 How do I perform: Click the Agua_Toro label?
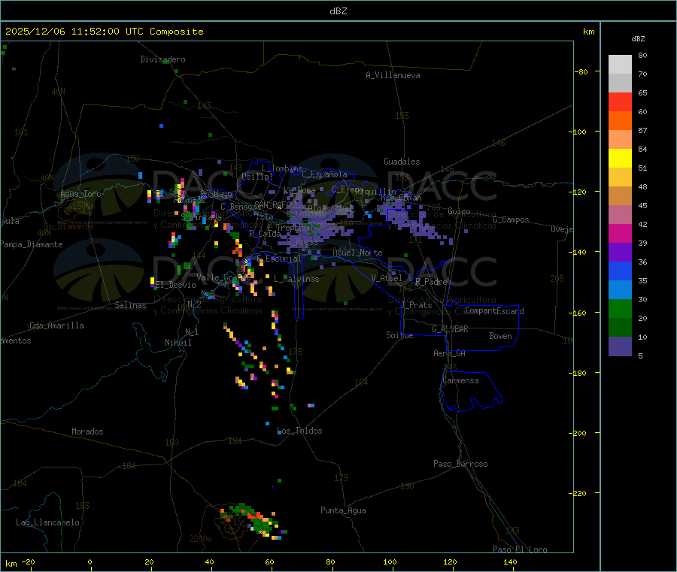pos(80,194)
